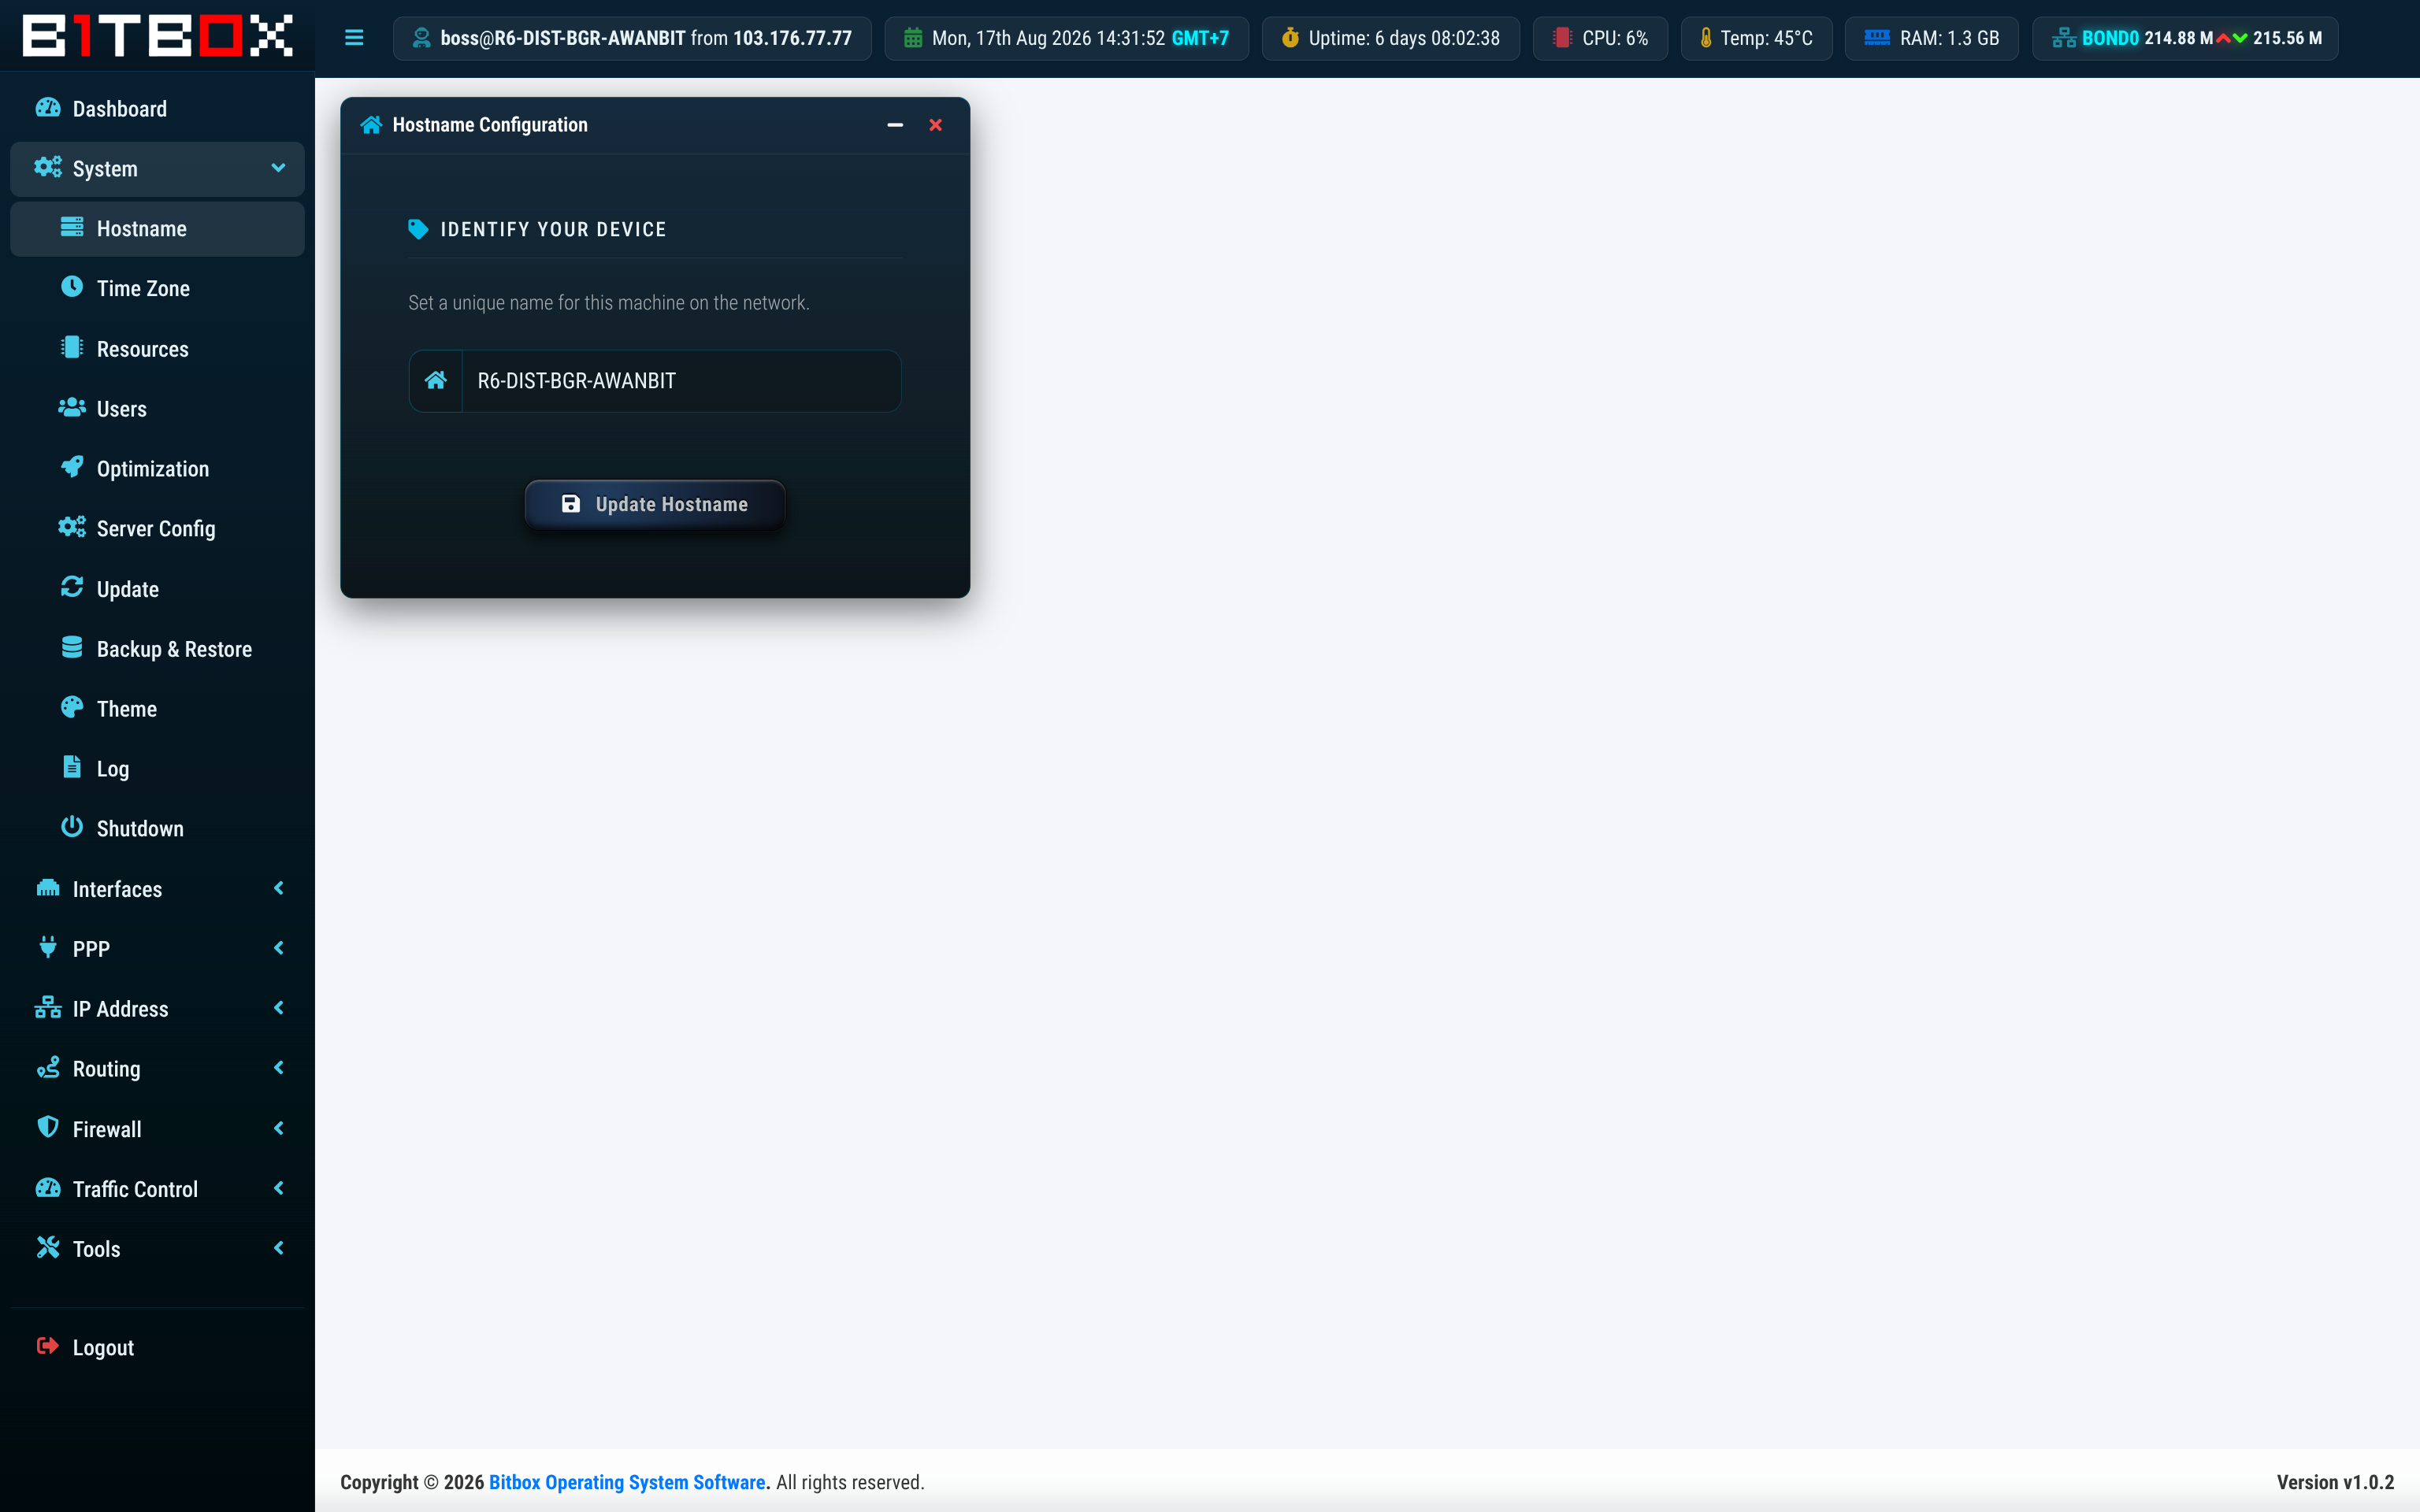The image size is (2420, 1512).
Task: Minimize the Hostname Configuration panel
Action: 895,125
